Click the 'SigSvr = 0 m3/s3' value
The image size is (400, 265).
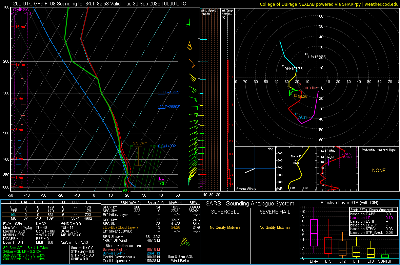tap(75, 243)
